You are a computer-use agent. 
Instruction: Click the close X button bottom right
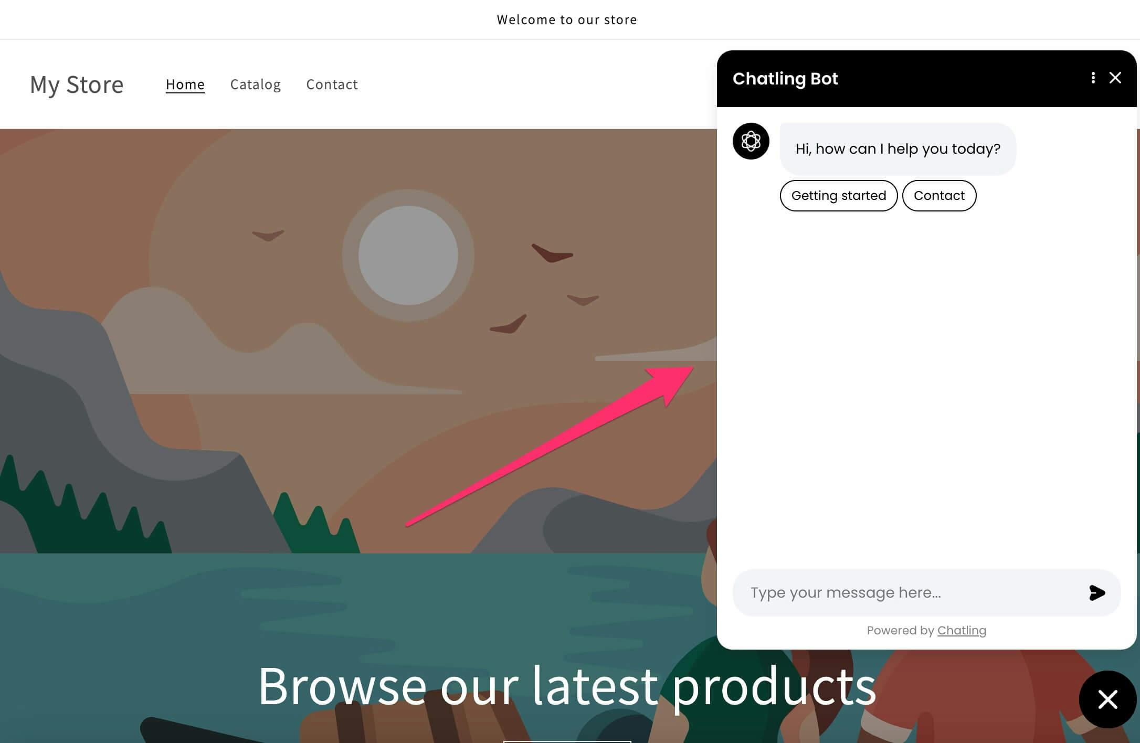[x=1109, y=700]
